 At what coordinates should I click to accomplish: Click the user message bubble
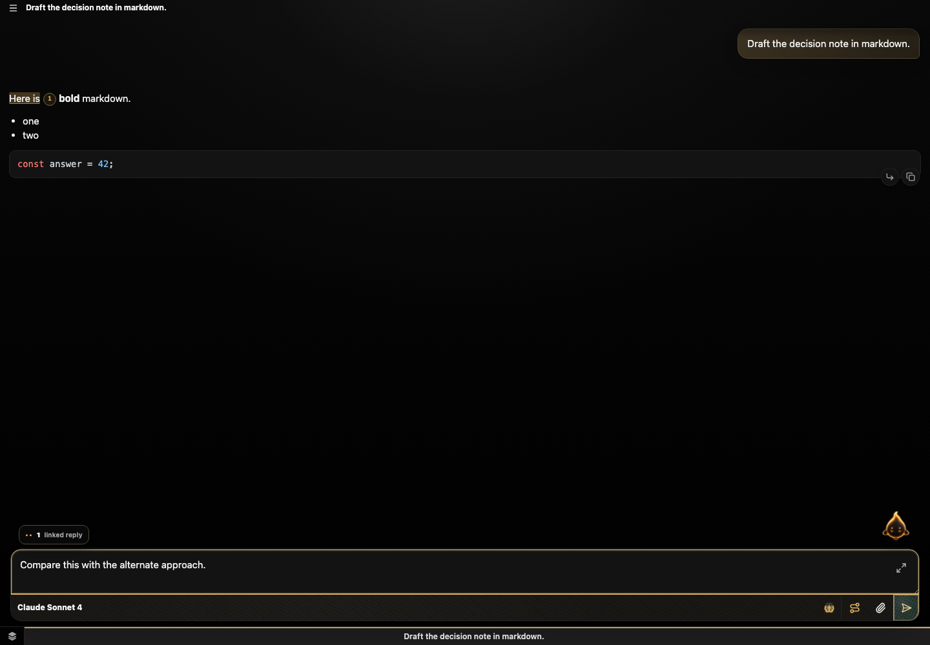tap(828, 44)
